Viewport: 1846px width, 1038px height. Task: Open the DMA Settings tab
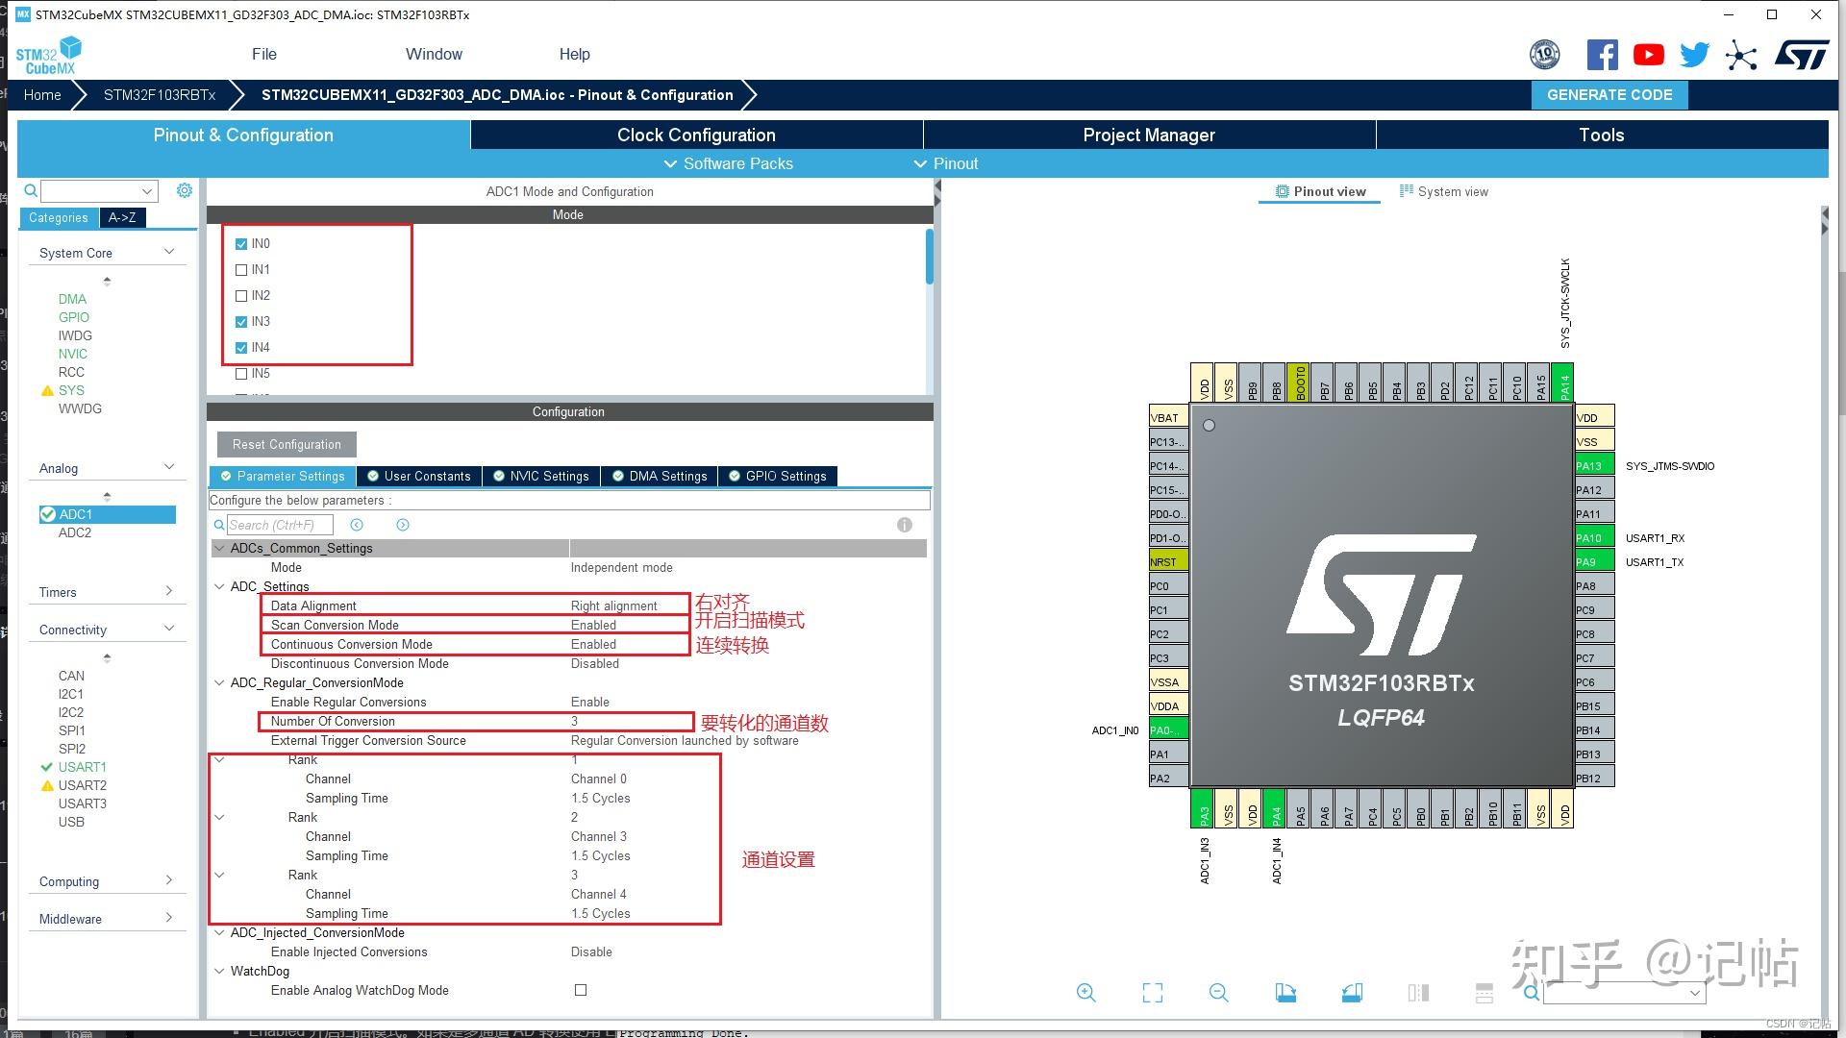(x=661, y=476)
